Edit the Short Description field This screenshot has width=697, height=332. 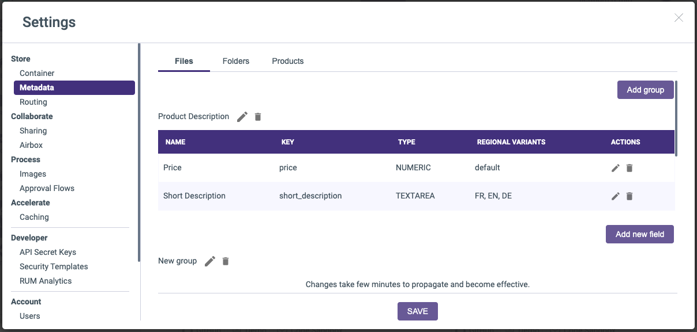616,196
